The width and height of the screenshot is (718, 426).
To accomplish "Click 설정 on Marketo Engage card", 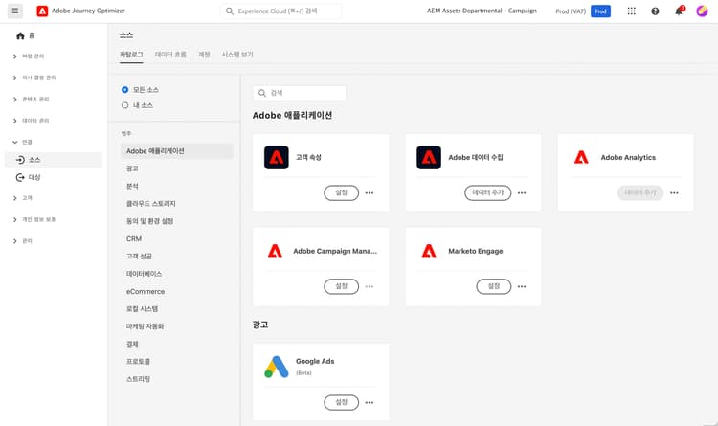I will tap(494, 286).
